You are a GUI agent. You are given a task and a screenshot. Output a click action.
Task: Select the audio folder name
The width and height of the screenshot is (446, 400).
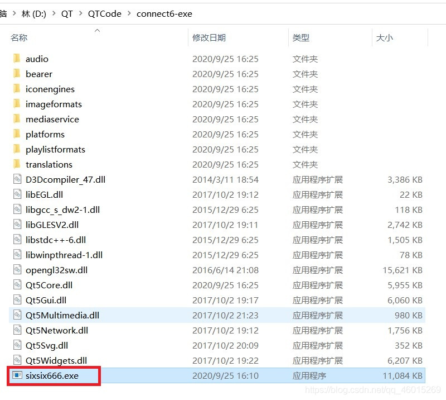[x=37, y=59]
